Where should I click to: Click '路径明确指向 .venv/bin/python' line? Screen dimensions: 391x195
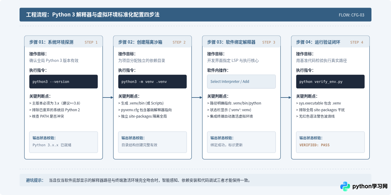pyautogui.click(x=234, y=103)
